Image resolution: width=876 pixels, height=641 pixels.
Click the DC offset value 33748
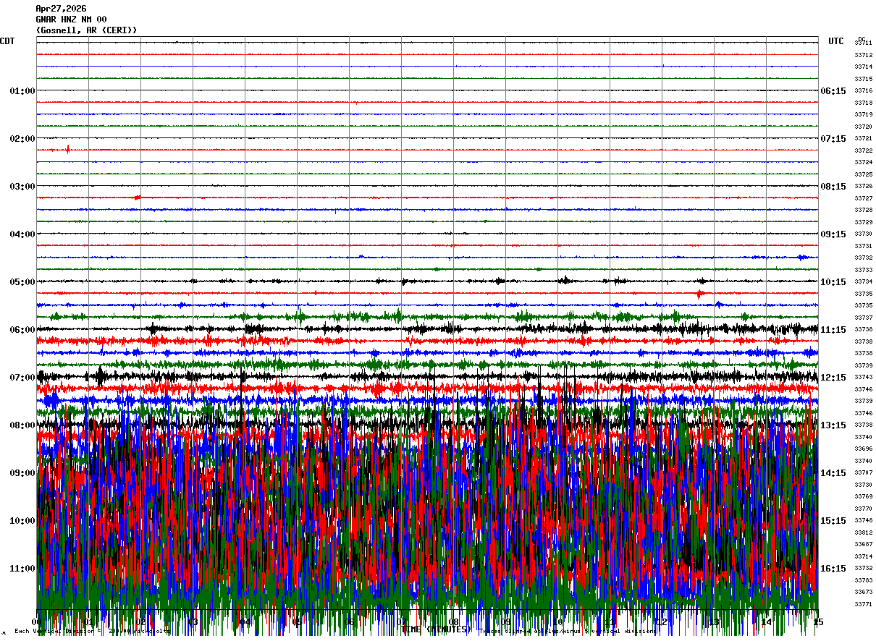coord(863,521)
